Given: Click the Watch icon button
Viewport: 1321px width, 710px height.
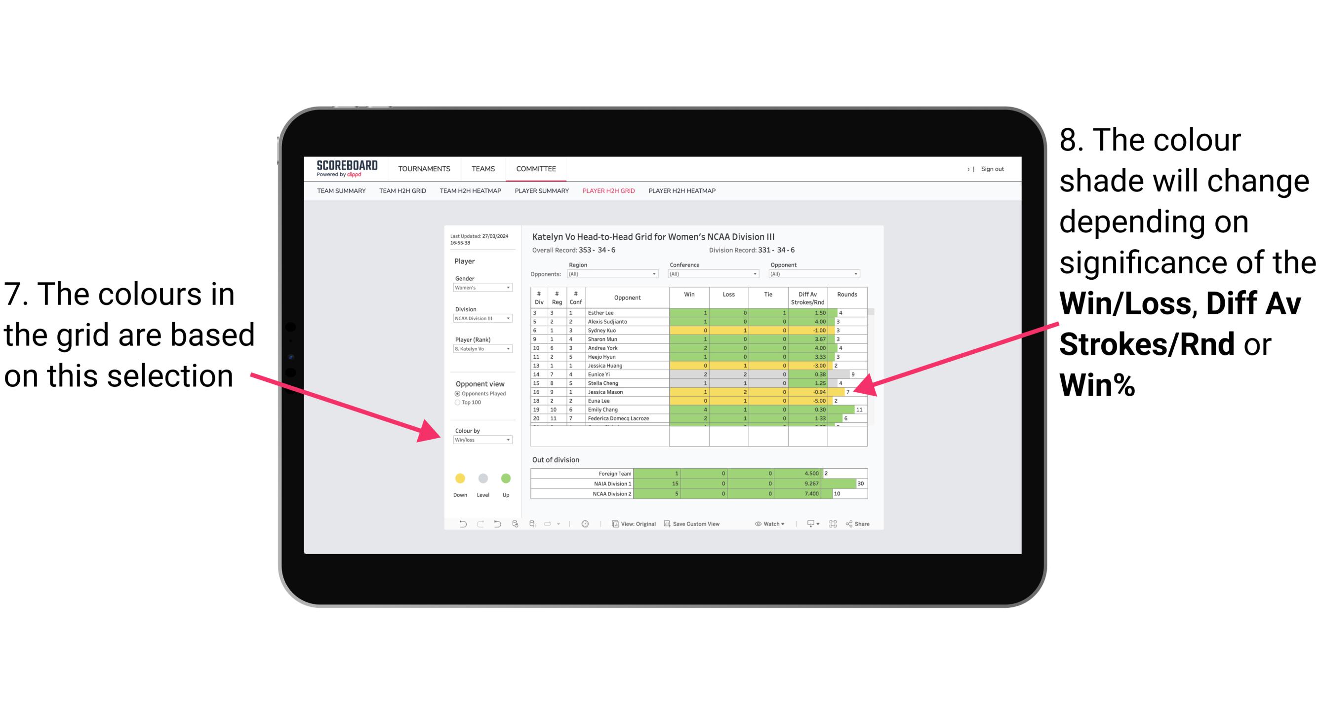Looking at the screenshot, I should [x=768, y=524].
